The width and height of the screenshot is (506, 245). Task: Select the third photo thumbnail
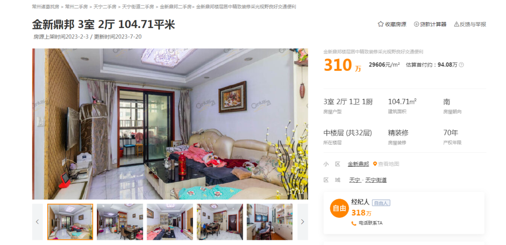pyautogui.click(x=170, y=222)
